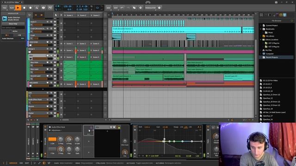Screen dimensions: 296x166
Task: Open the PLAY menu button
Action: tap(12, 8)
